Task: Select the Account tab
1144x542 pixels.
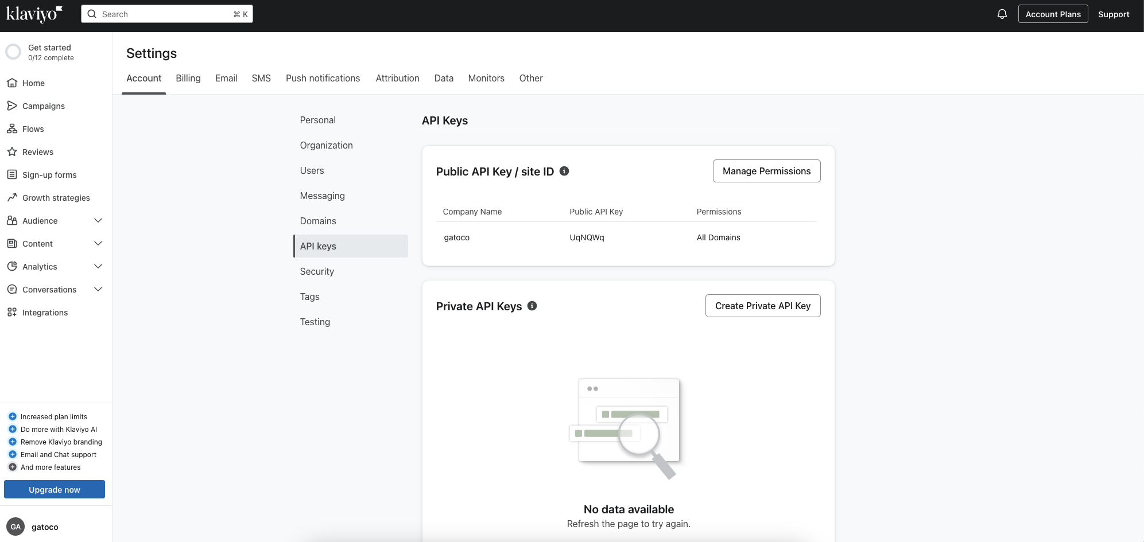Action: (x=144, y=78)
